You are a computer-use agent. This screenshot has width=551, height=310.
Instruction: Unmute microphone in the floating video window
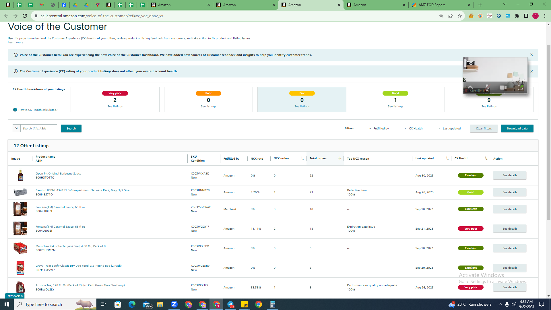[487, 87]
